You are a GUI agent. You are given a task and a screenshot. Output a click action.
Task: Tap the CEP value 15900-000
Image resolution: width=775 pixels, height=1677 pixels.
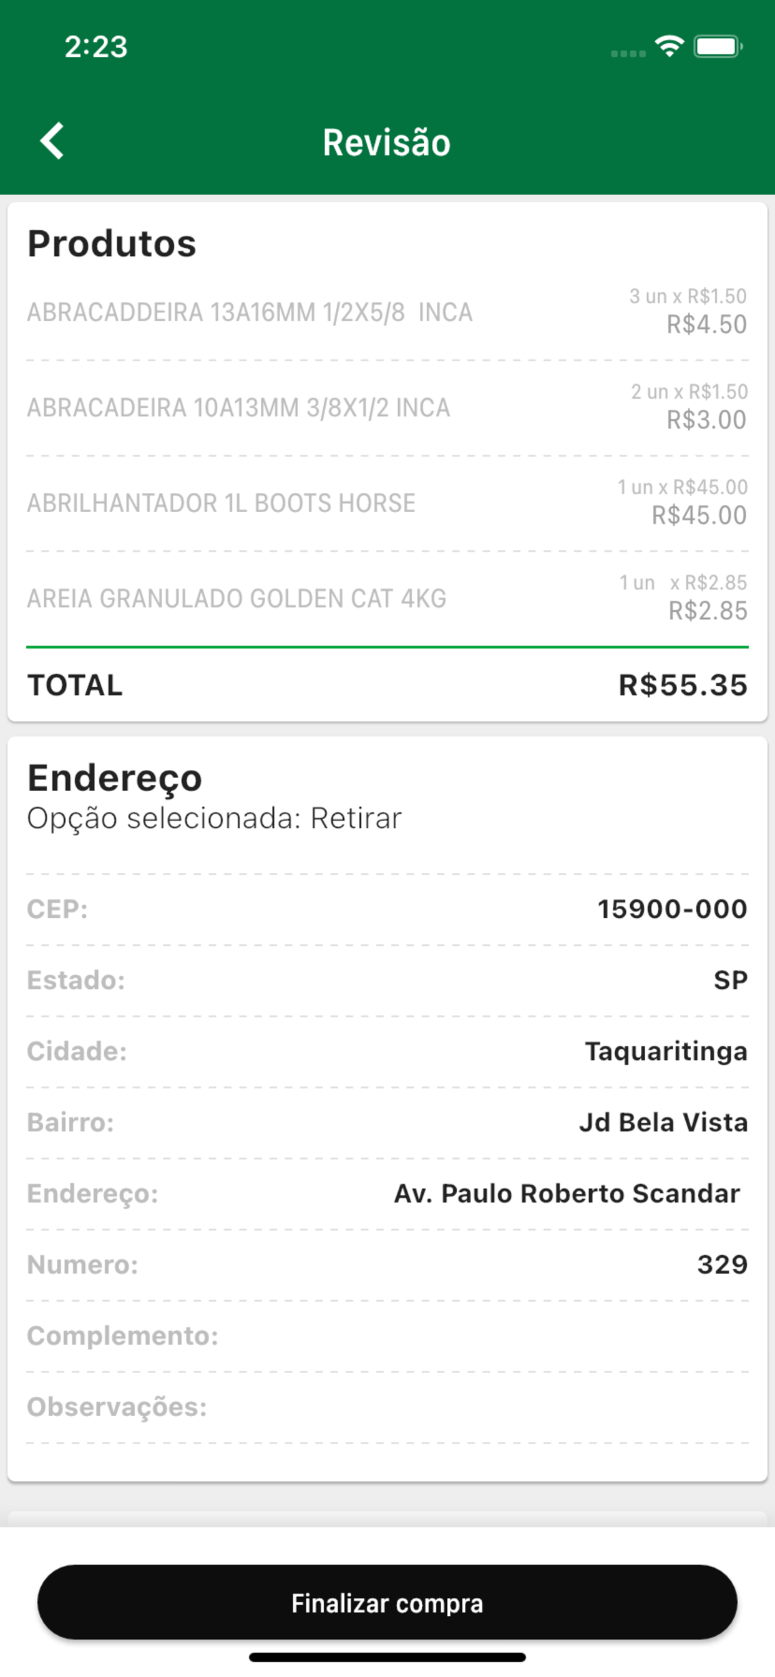pos(672,909)
